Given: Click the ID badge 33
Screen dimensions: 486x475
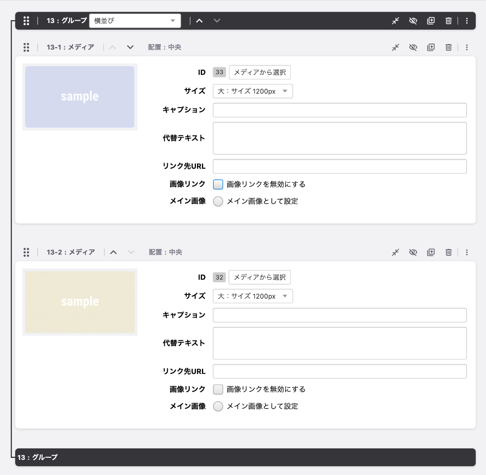Looking at the screenshot, I should [x=219, y=72].
